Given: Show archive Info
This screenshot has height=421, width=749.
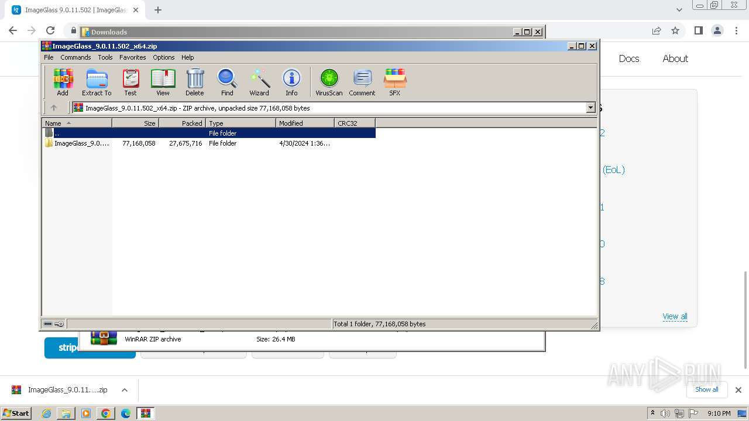Looking at the screenshot, I should [x=291, y=82].
